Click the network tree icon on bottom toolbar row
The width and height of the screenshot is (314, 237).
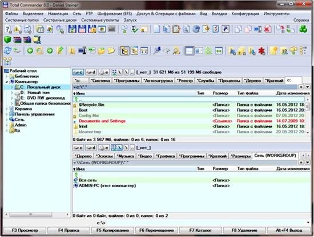click(7, 61)
